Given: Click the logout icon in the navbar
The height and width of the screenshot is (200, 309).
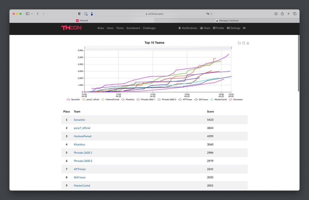Looking at the screenshot, I should (x=244, y=28).
